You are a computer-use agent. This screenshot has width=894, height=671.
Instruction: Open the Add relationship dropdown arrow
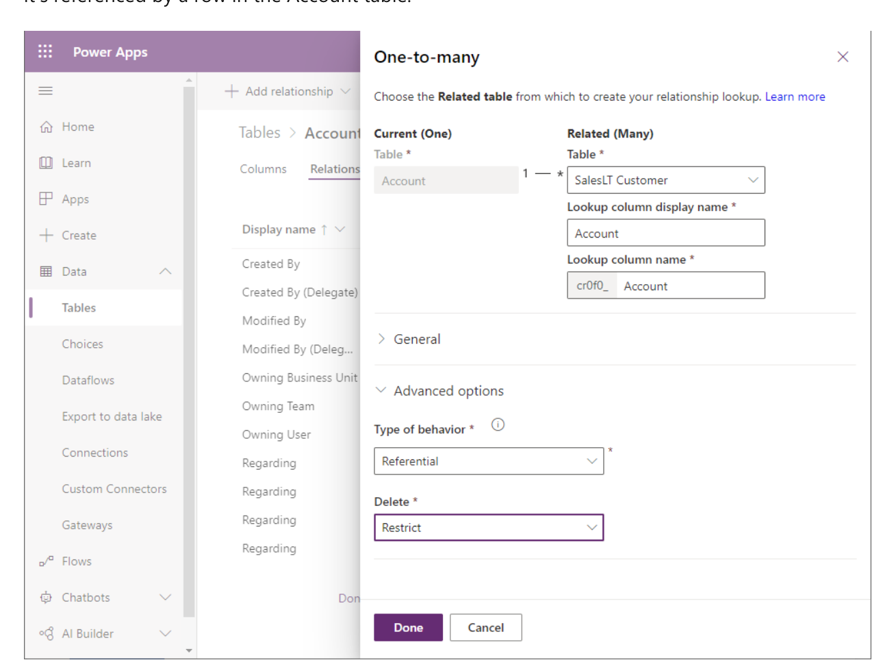pyautogui.click(x=346, y=91)
